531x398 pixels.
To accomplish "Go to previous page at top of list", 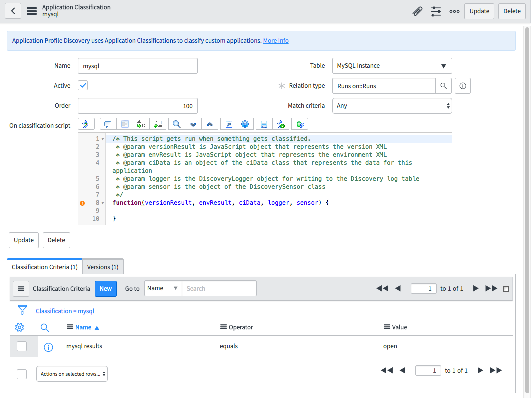I will [398, 289].
